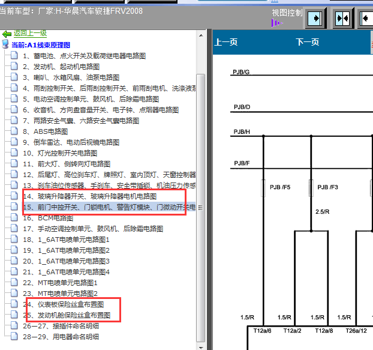
Task: Open item 6 收音机、方向盘音量开关 diagram
Action: [x=101, y=110]
